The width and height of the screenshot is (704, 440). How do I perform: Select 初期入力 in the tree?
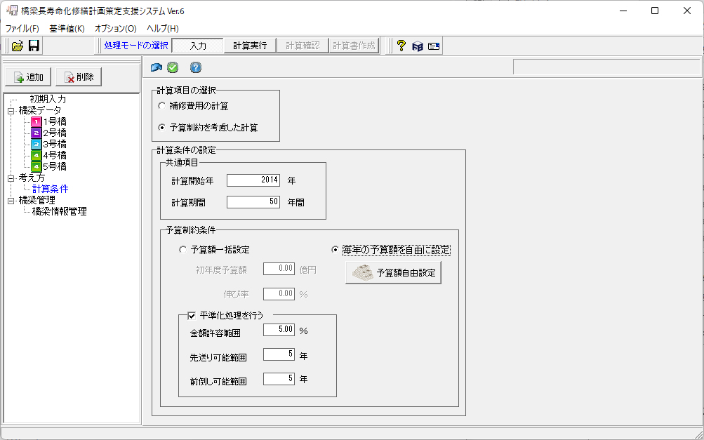48,99
